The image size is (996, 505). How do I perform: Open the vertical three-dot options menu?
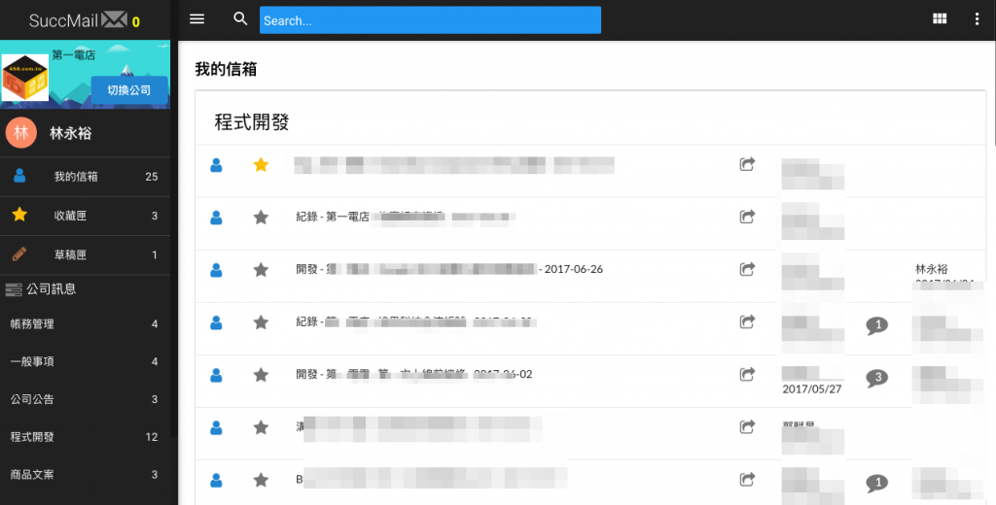pyautogui.click(x=977, y=19)
